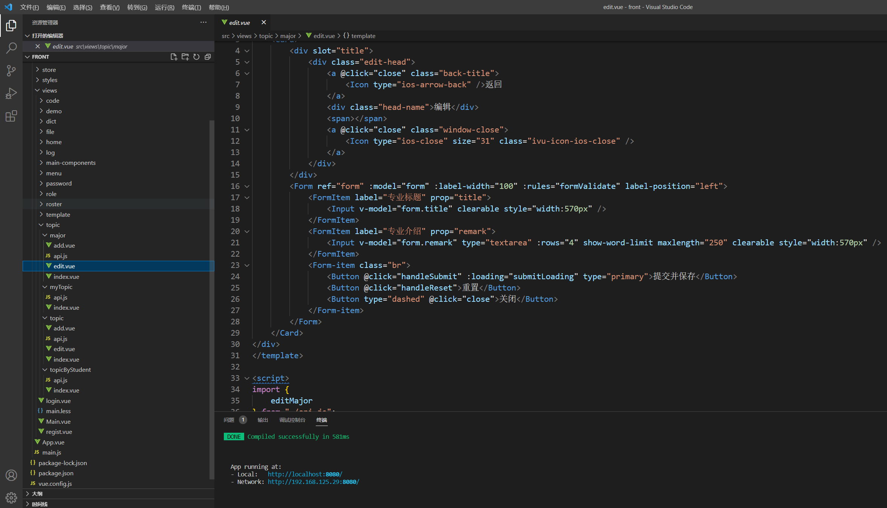The image size is (887, 508).
Task: Expand the Outline section at bottom
Action: (x=37, y=494)
